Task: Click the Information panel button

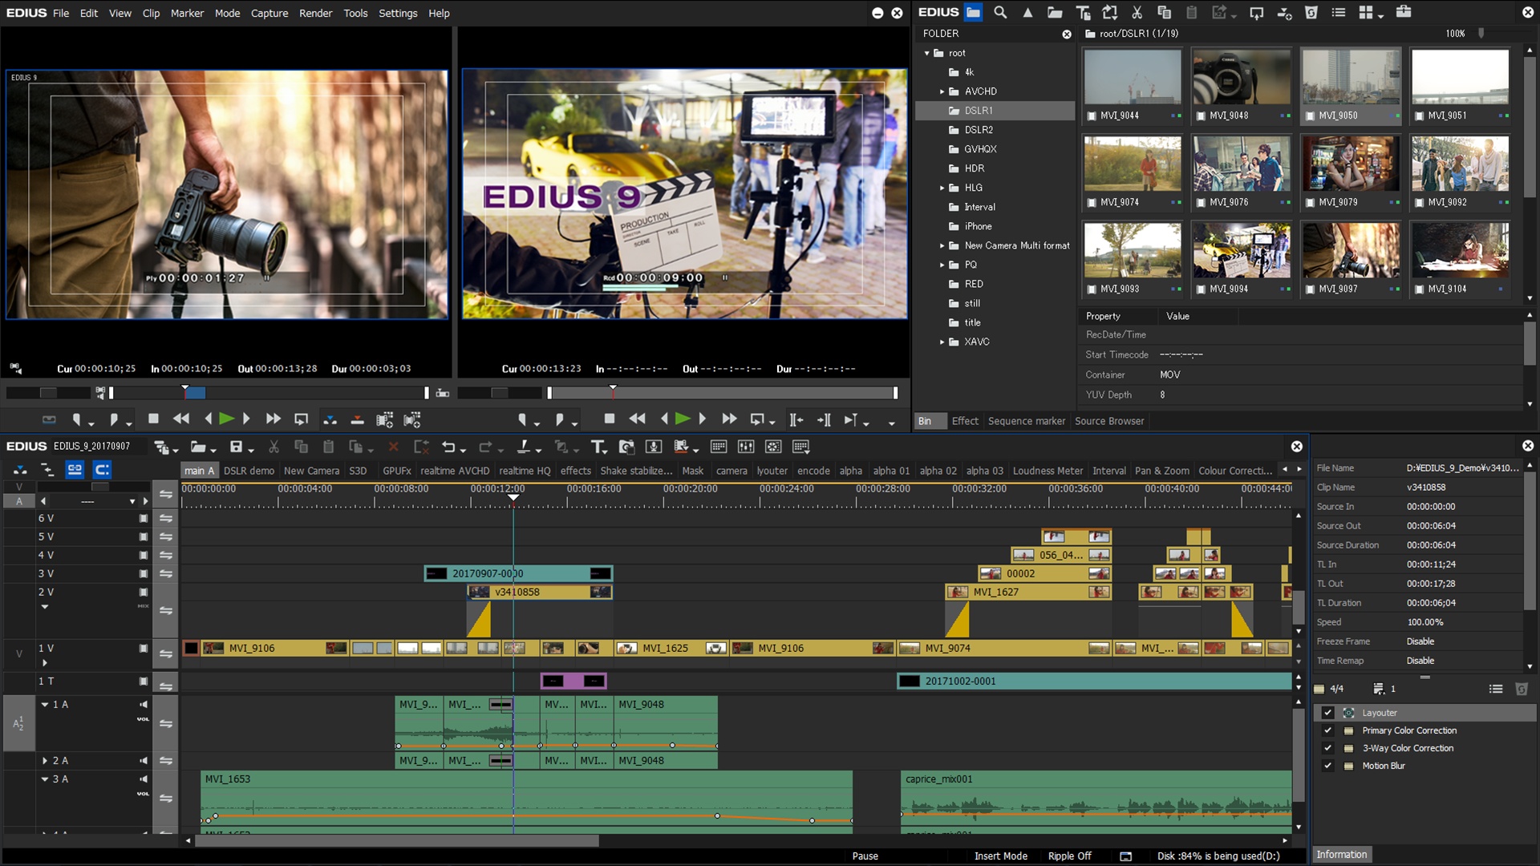Action: click(x=1341, y=854)
